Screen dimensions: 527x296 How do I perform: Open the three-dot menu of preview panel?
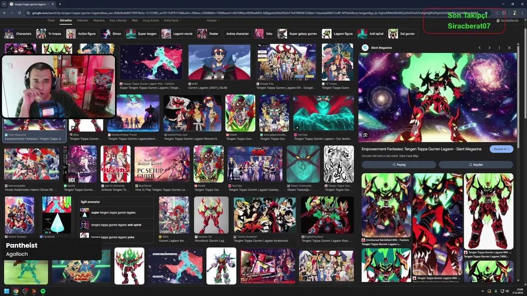[x=499, y=48]
